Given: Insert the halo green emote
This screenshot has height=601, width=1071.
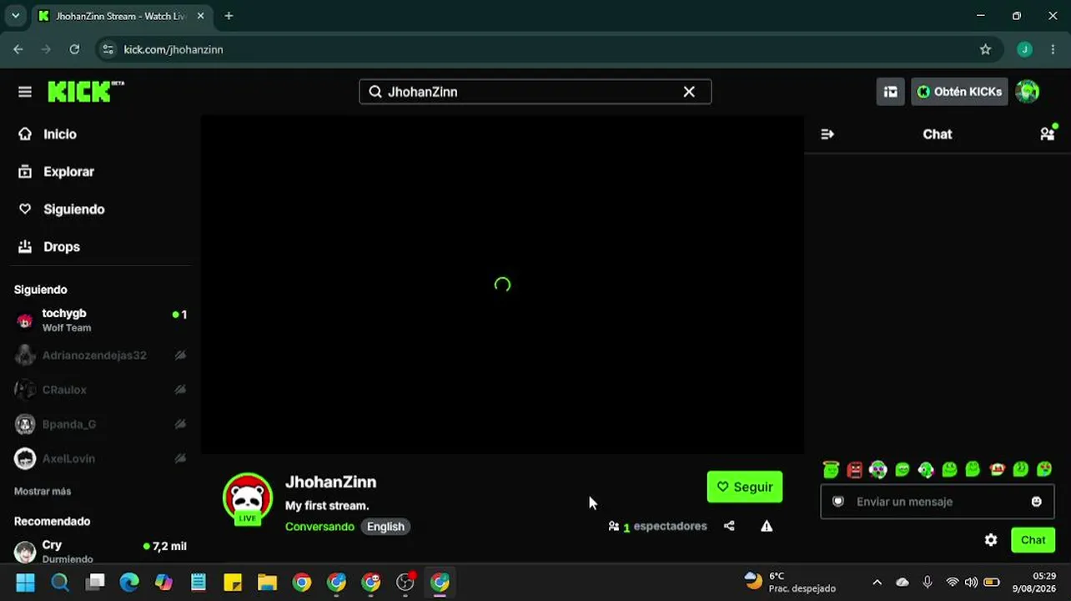Looking at the screenshot, I should 831,470.
